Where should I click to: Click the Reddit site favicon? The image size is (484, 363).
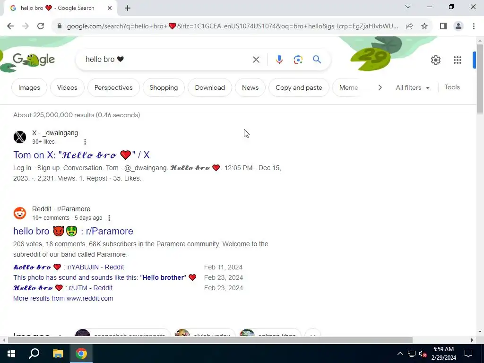point(20,213)
